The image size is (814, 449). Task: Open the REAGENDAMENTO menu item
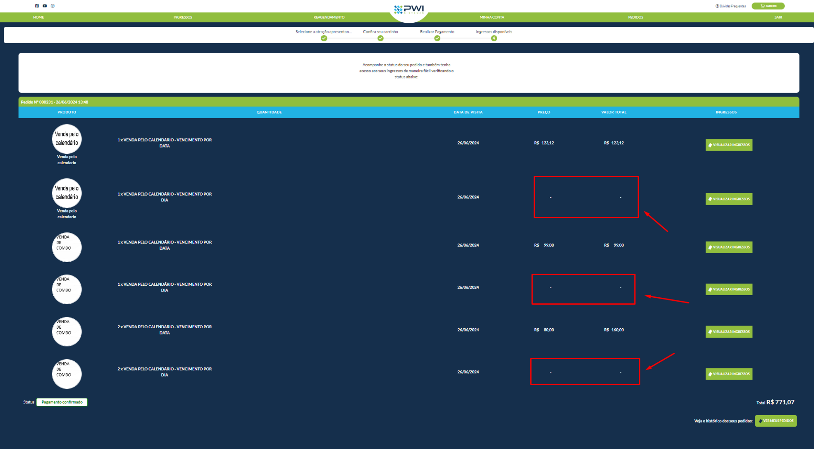pyautogui.click(x=329, y=17)
